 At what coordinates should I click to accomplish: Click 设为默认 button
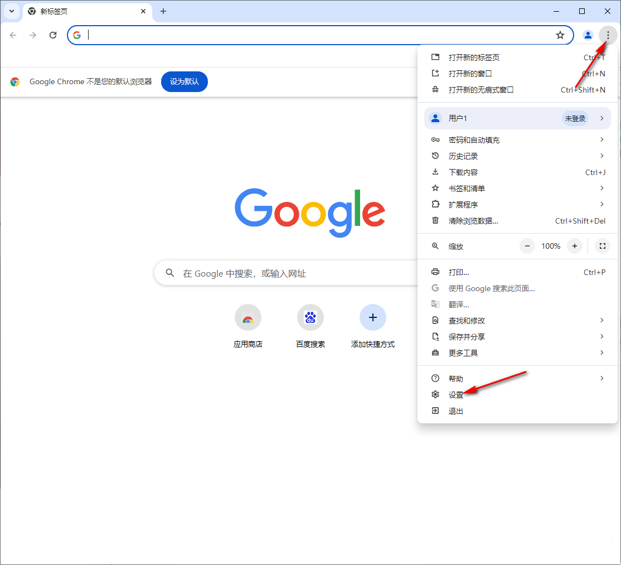[185, 81]
